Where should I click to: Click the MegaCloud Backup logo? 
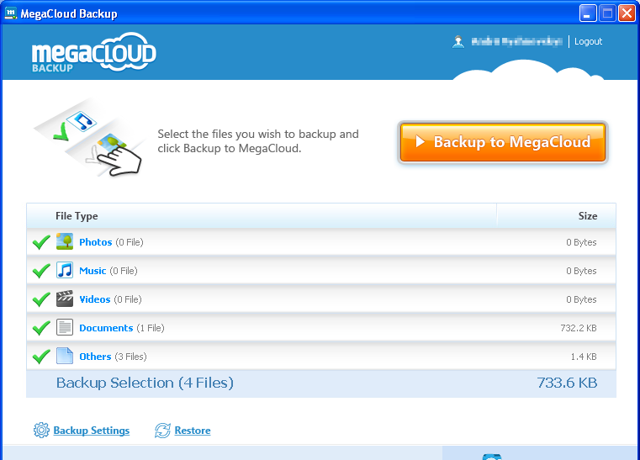pos(94,53)
